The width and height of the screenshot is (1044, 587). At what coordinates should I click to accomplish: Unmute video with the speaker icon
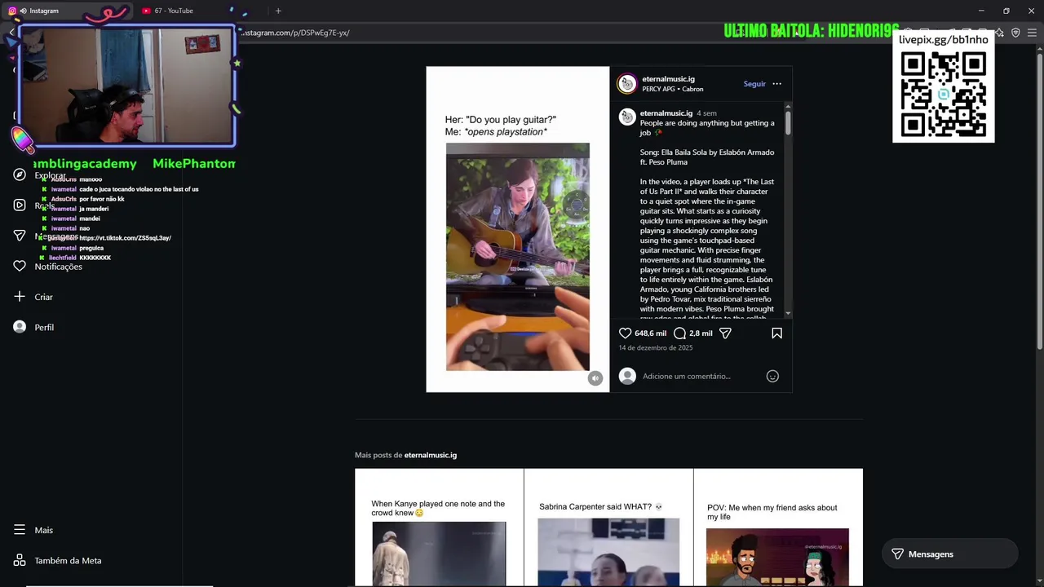click(x=595, y=378)
